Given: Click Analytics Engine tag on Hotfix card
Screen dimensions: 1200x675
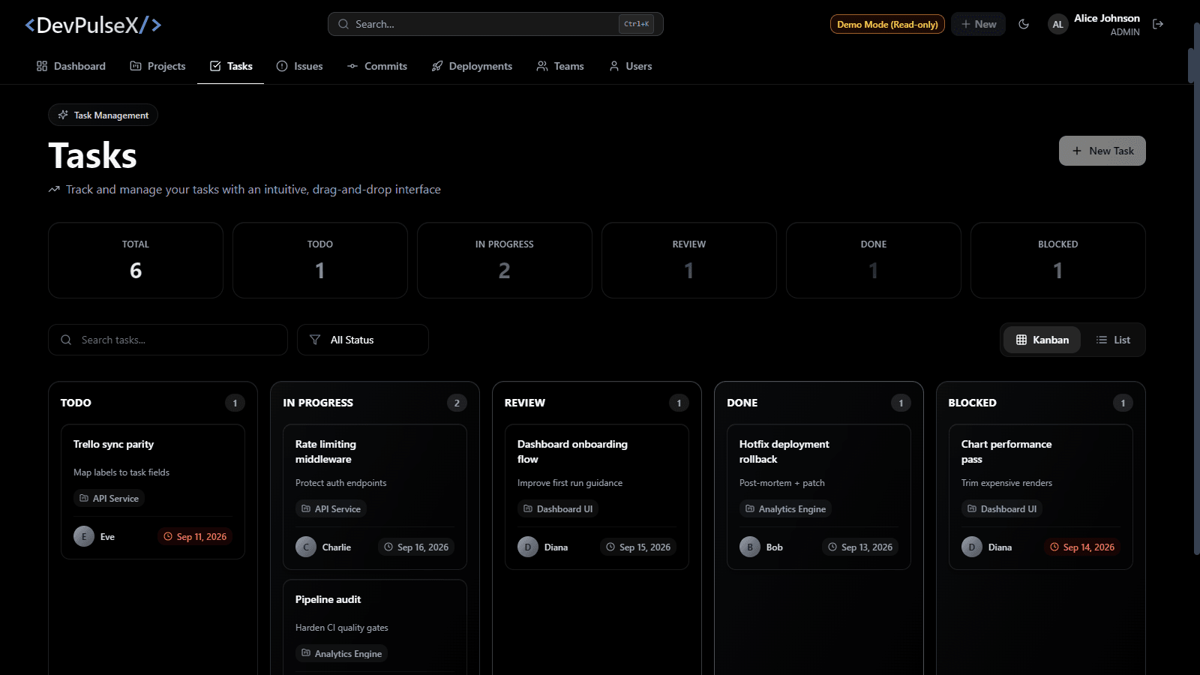Looking at the screenshot, I should (x=785, y=508).
